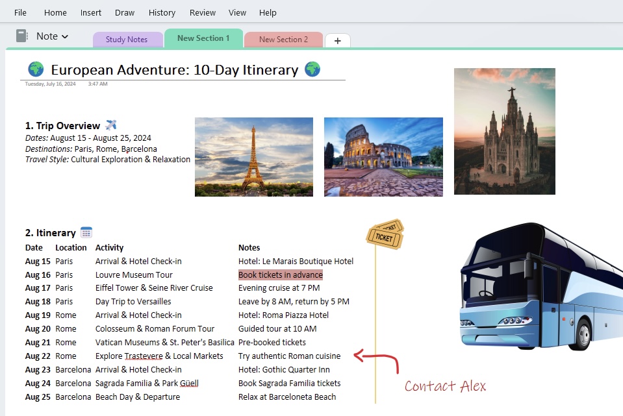
Task: Open the Home ribbon tab
Action: click(55, 13)
